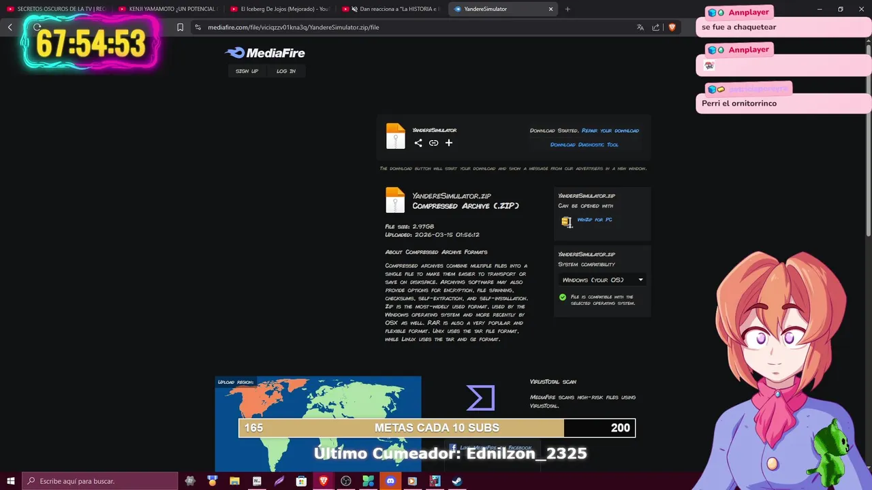Click the medal icon in taskbar
This screenshot has height=490, width=872.
click(x=213, y=481)
